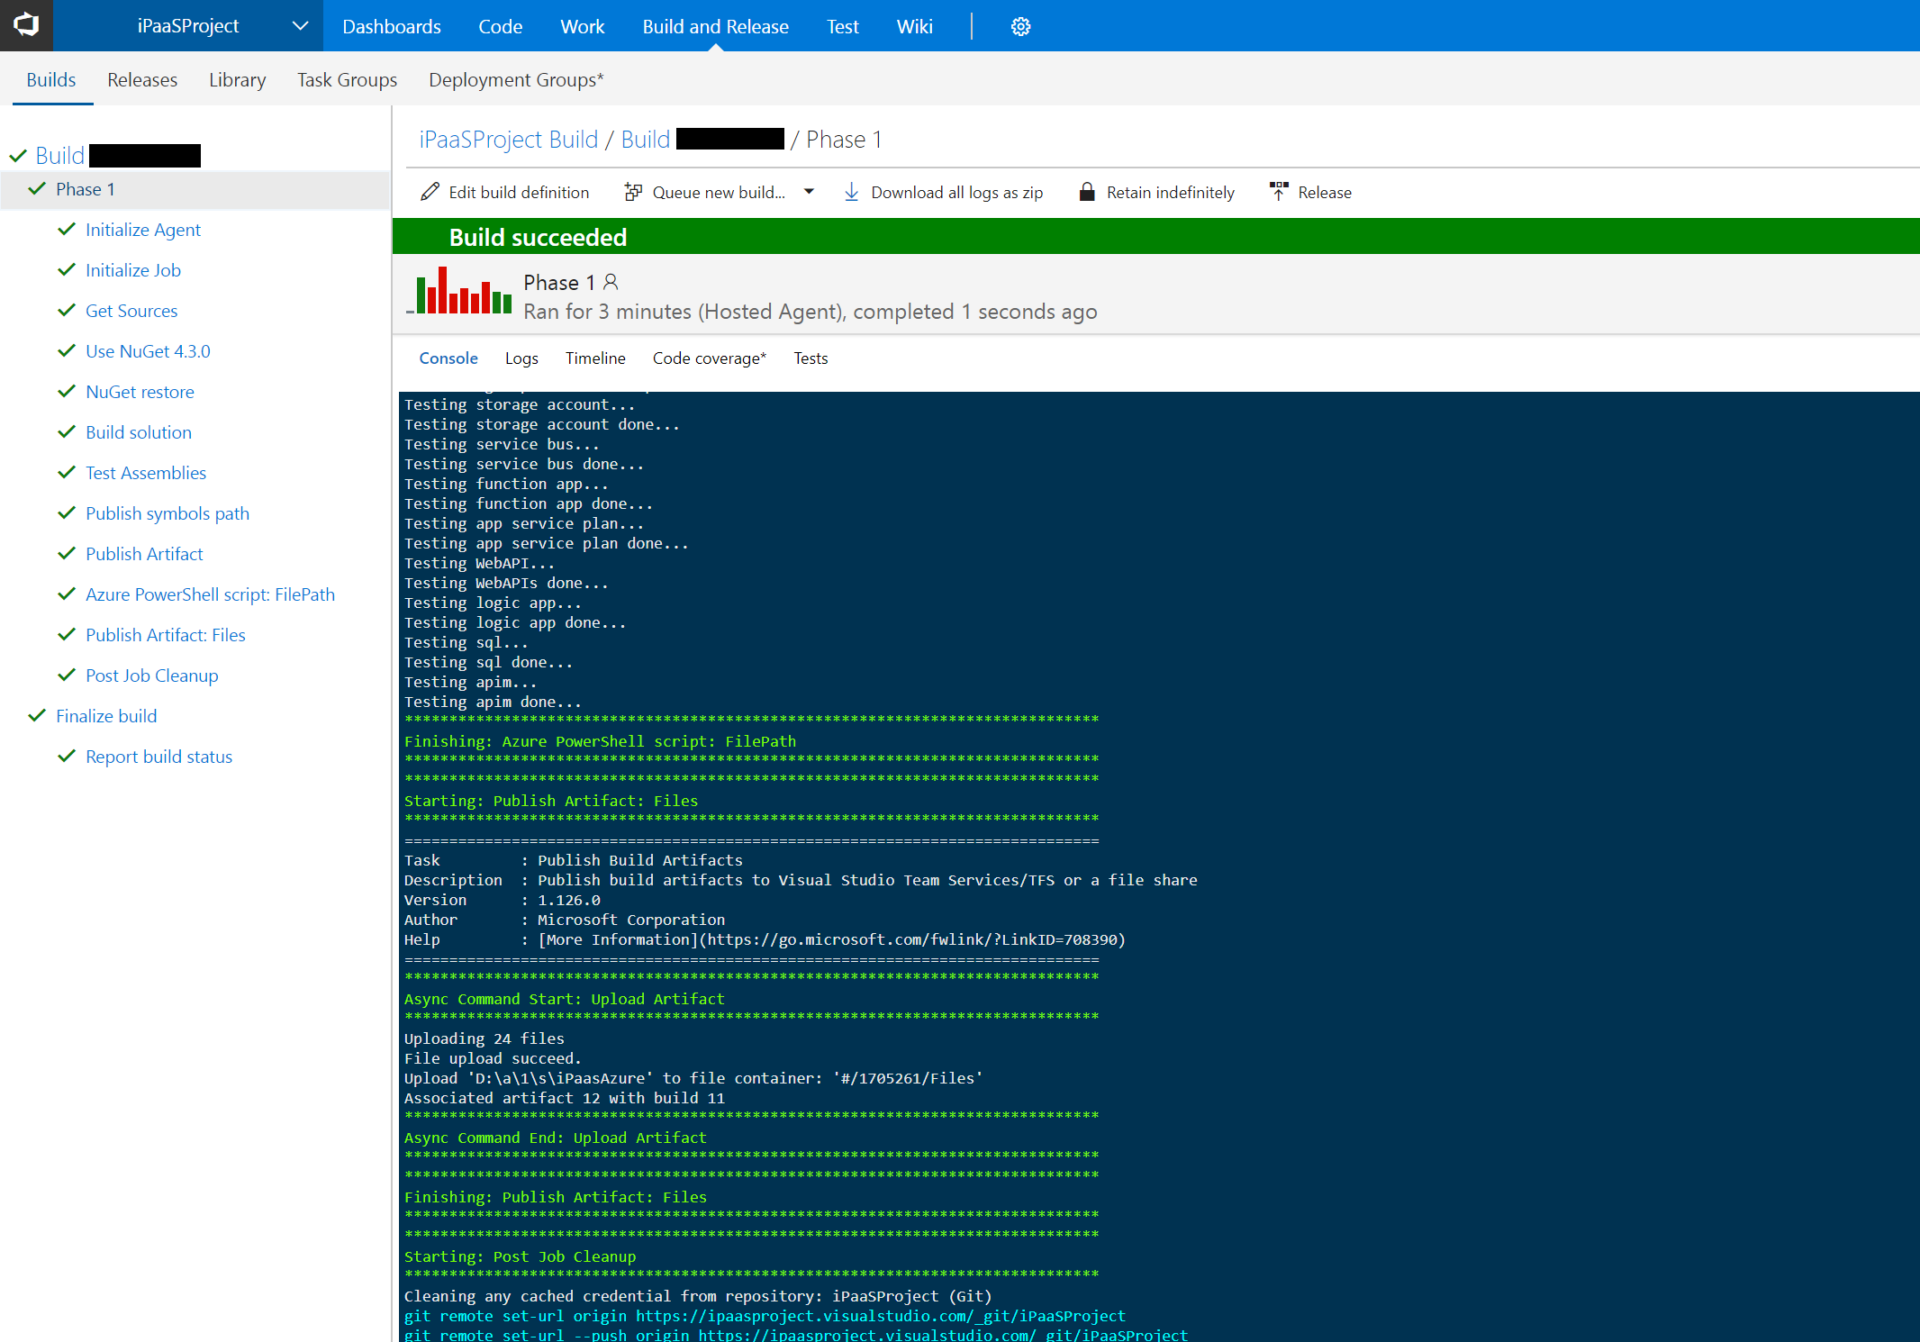Select the Finalize build node
Screen dimensions: 1920x1342
[106, 716]
